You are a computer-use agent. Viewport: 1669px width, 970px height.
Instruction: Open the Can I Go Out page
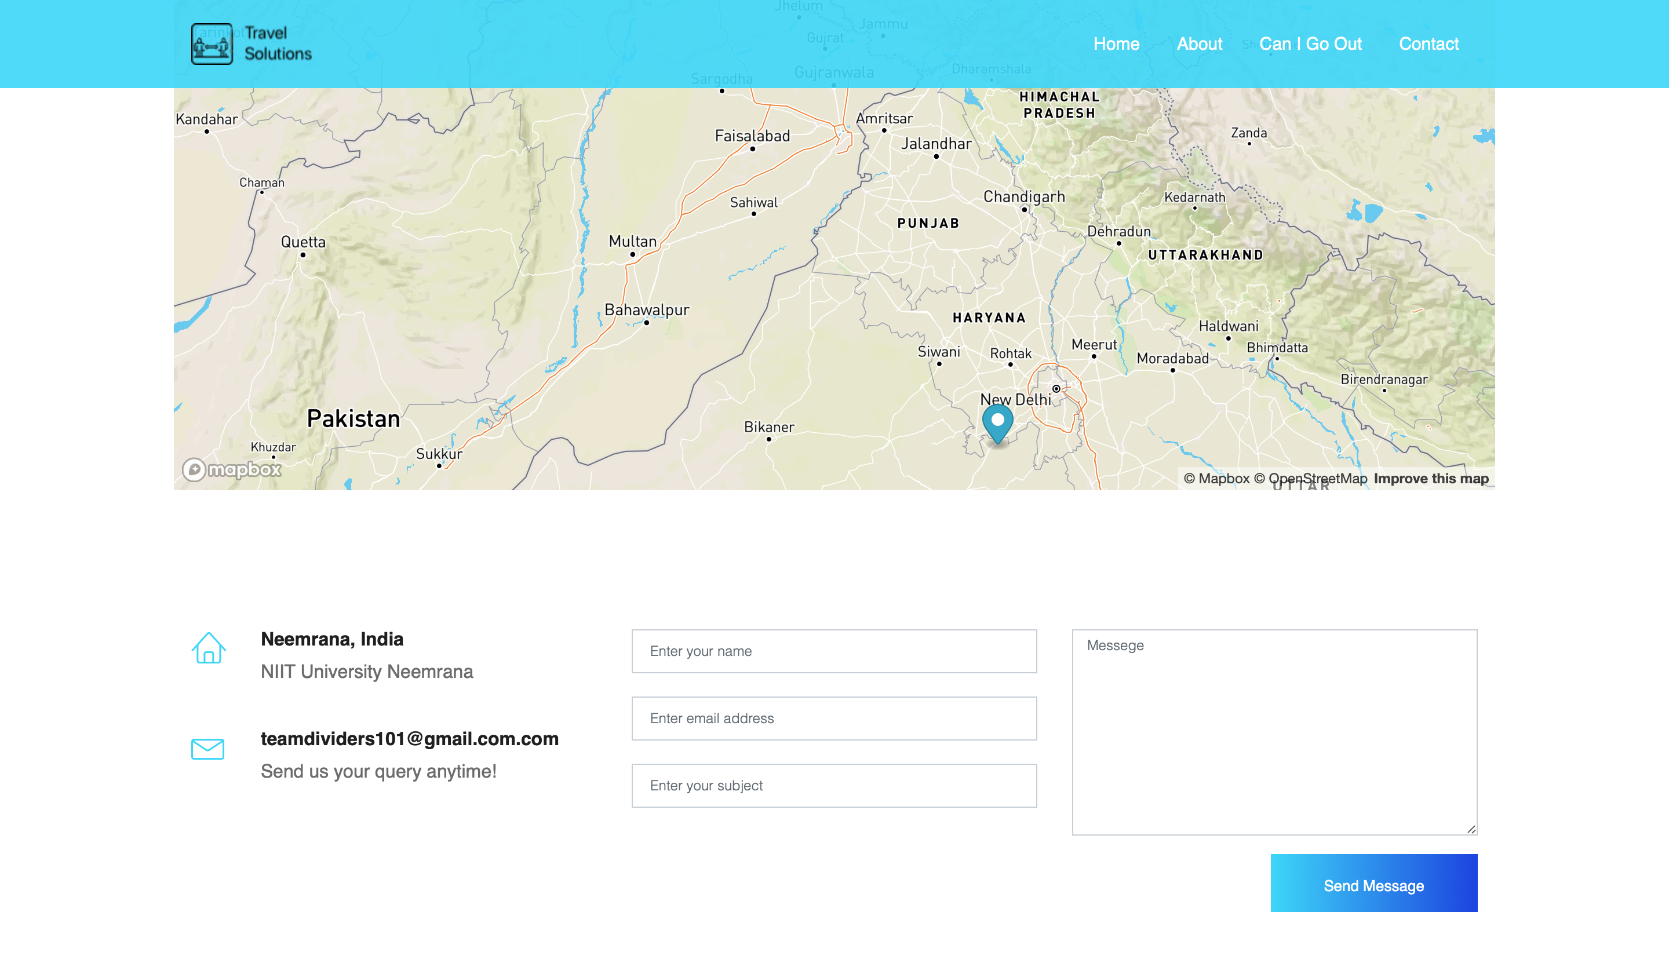pos(1310,43)
